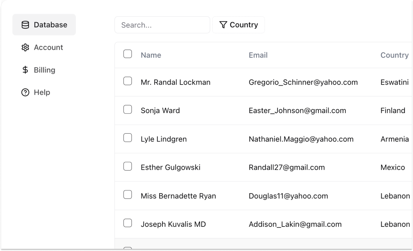Screen dimensions: 413x251
Task: Click the funnel filter icon
Action: (223, 25)
